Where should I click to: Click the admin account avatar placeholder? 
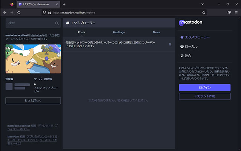(9, 87)
